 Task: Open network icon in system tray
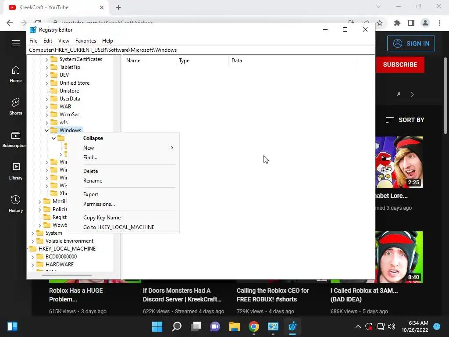(381, 326)
